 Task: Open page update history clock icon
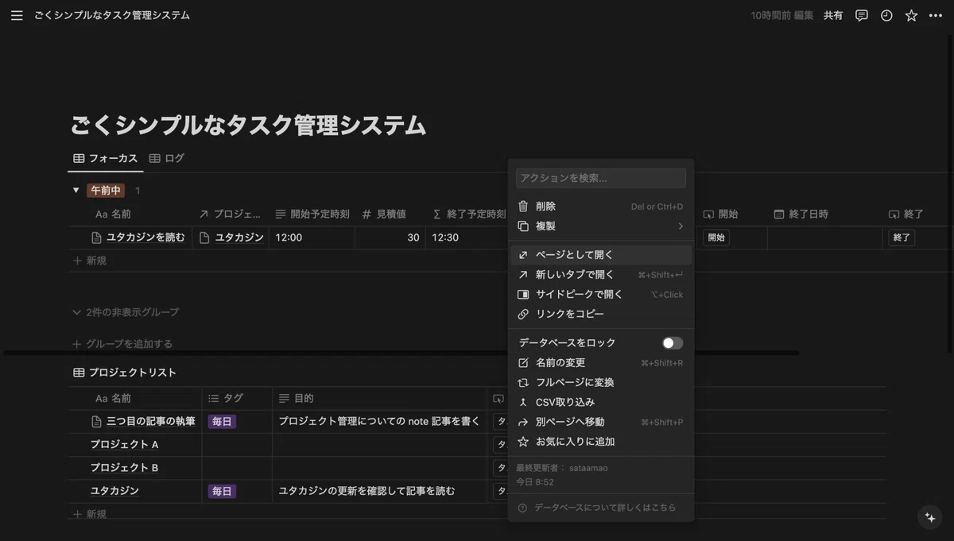coord(886,15)
